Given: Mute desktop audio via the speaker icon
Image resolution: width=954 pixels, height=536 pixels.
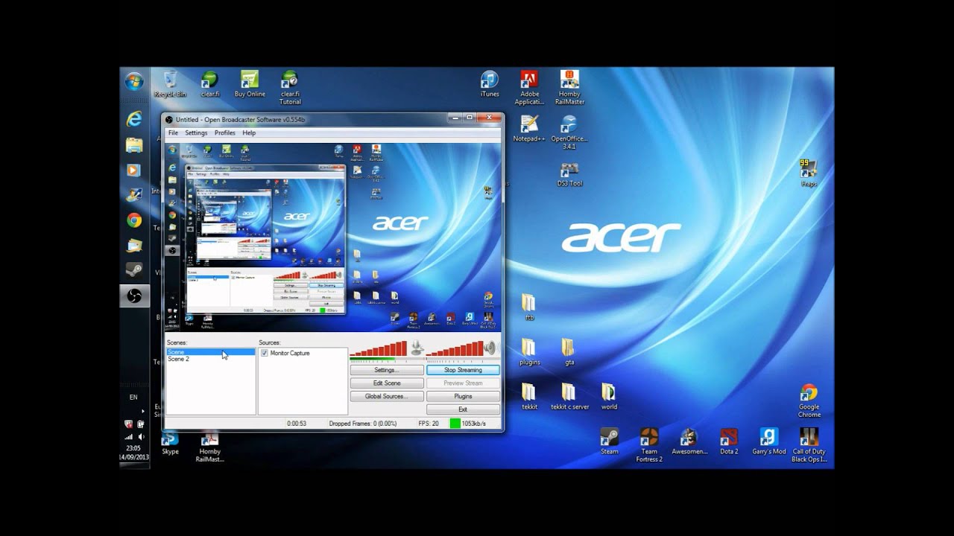Looking at the screenshot, I should pos(490,348).
